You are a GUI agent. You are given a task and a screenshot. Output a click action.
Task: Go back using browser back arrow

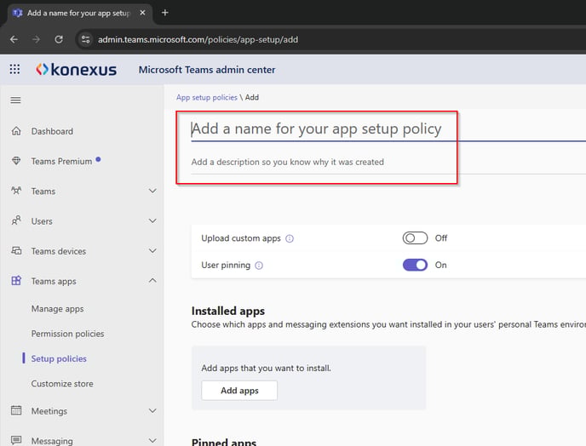tap(14, 39)
